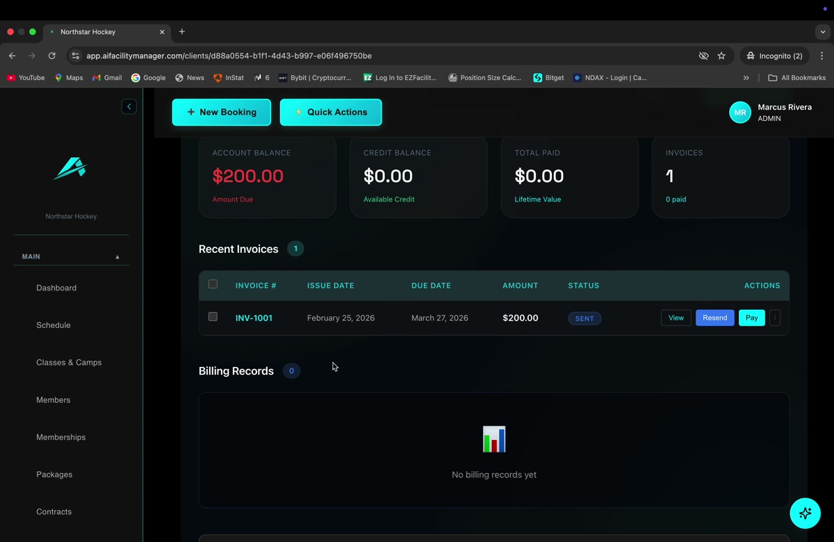Toggle the password reveal eye icon
834x542 pixels.
click(x=703, y=56)
